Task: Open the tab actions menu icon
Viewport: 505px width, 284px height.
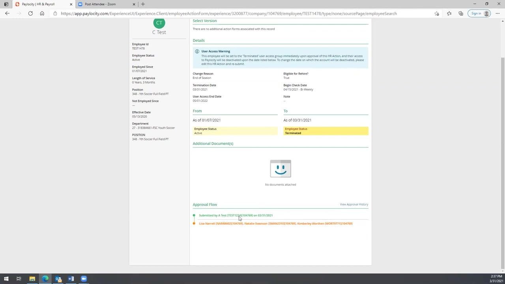Action: [6, 4]
